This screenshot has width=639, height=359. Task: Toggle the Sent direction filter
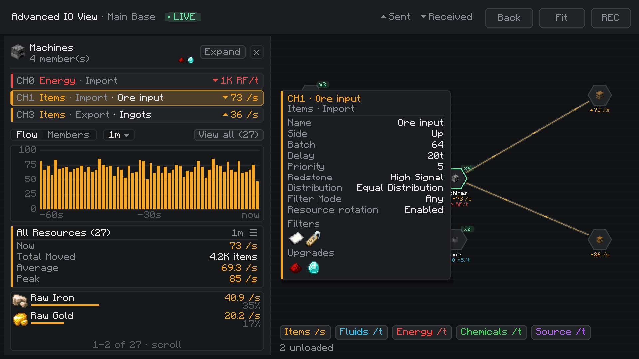(396, 17)
